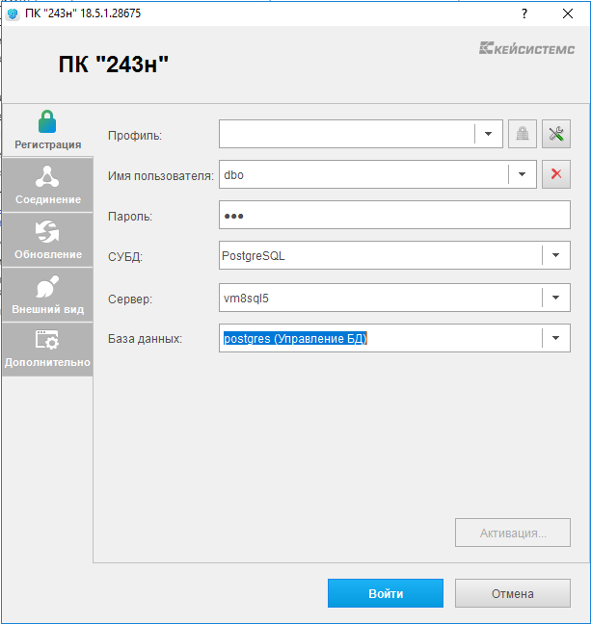Expand the Имя пользователя dropdown arrow
The width and height of the screenshot is (591, 624).
(x=522, y=174)
